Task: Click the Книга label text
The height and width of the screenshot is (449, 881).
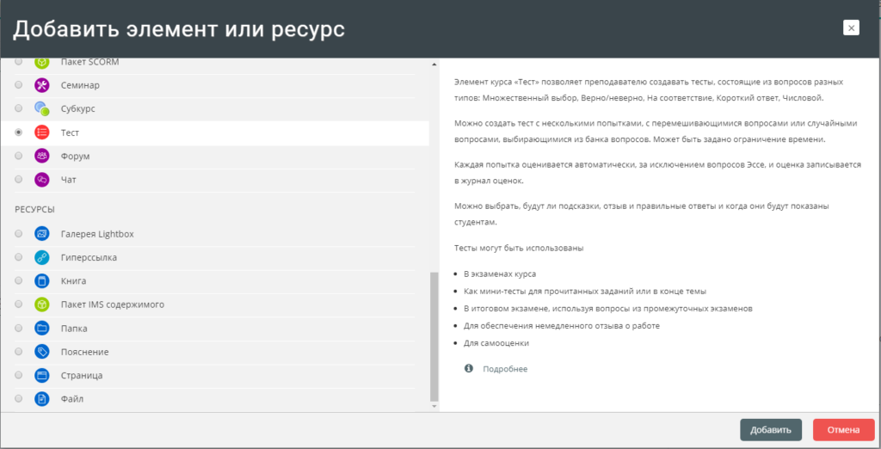Action: pos(74,281)
